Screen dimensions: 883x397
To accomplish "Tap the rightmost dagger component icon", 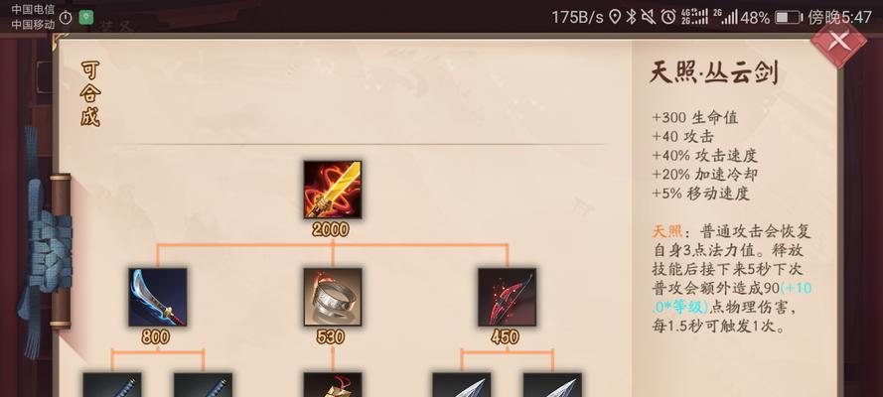I will pos(552,385).
